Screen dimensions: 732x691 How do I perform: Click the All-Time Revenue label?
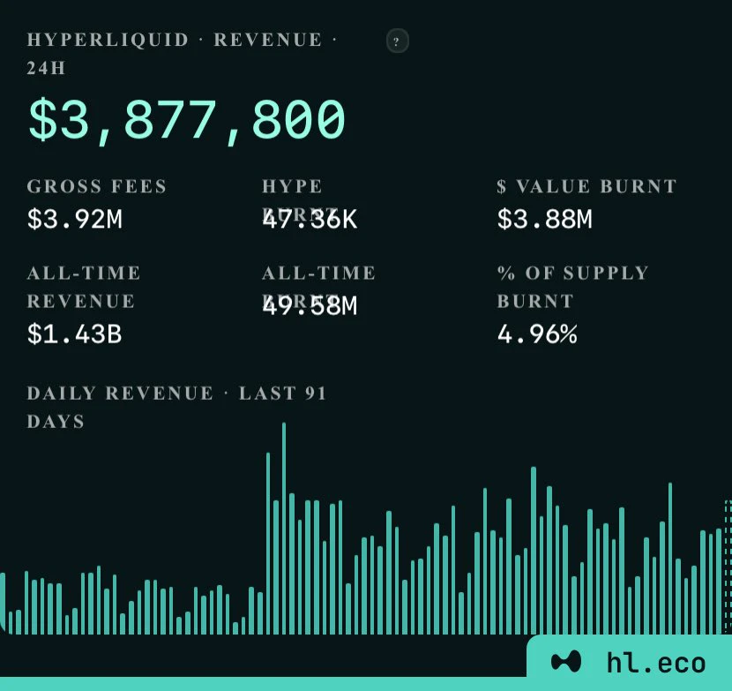(84, 287)
